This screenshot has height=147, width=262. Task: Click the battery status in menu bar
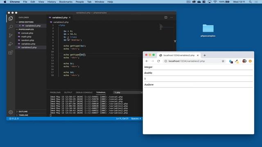[224, 2]
